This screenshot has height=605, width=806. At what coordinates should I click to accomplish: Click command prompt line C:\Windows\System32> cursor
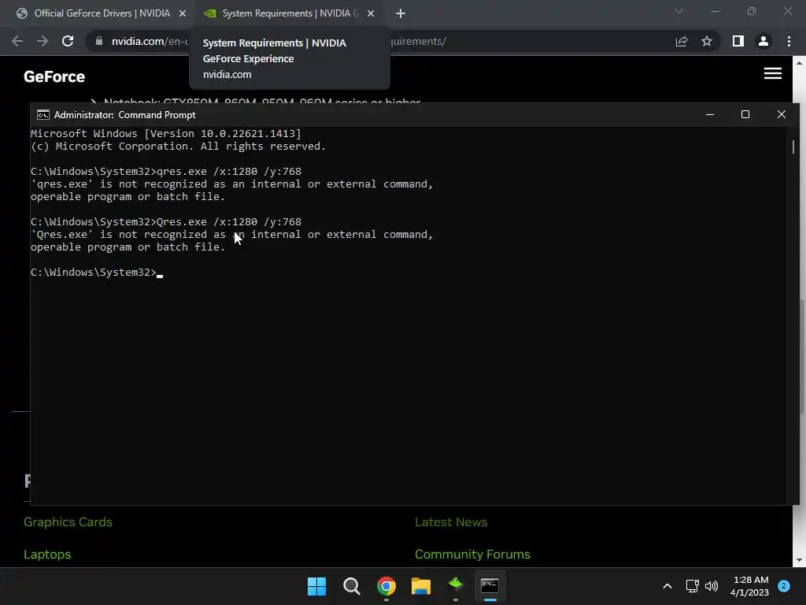97,272
